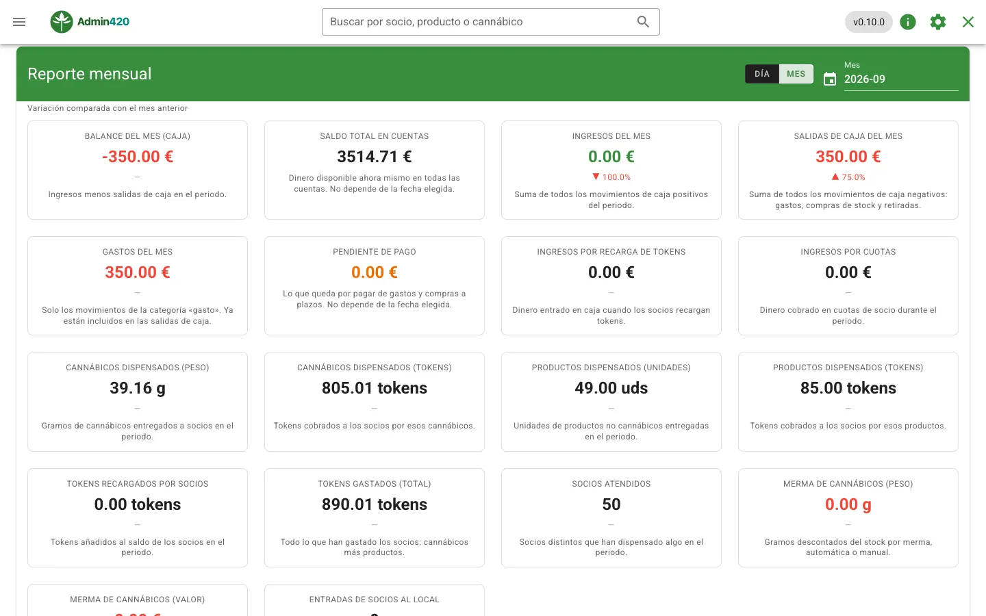Click the search box for socio, producto

491,22
